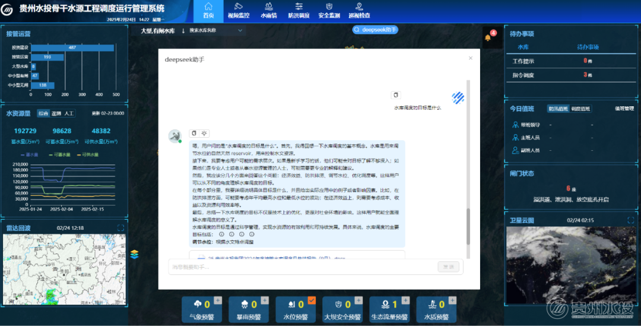Select 防汛值班 in 今日值班 panel

[x=559, y=109]
